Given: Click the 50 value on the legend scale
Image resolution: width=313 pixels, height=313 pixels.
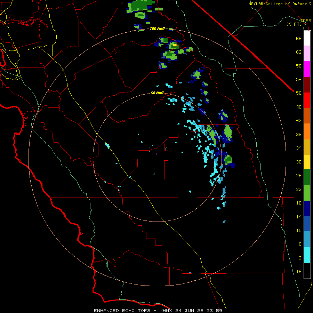Looking at the screenshot, I should pos(299,93).
